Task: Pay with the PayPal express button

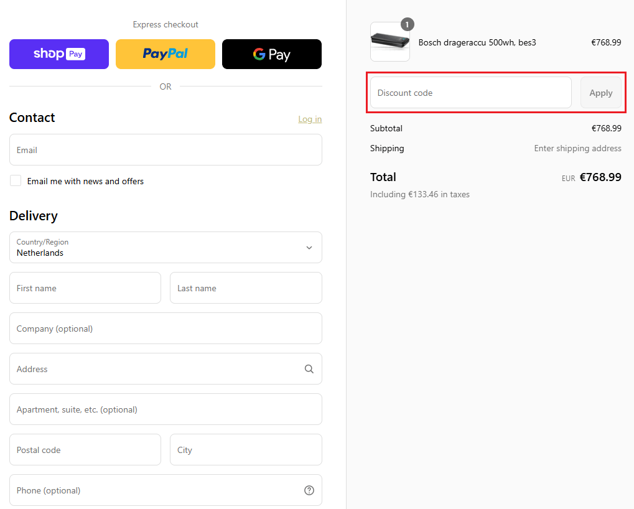Action: 165,54
